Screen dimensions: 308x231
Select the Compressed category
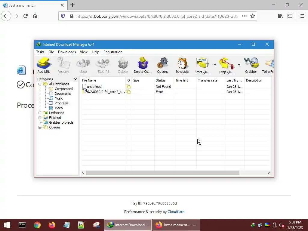point(63,89)
